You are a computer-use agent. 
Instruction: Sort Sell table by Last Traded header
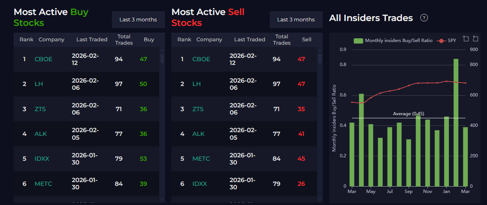(250, 39)
